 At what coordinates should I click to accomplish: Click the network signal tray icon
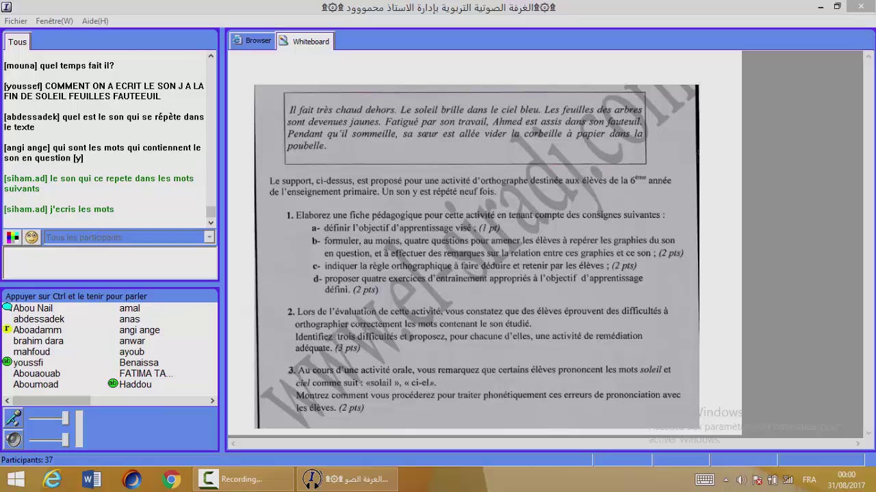coord(788,480)
